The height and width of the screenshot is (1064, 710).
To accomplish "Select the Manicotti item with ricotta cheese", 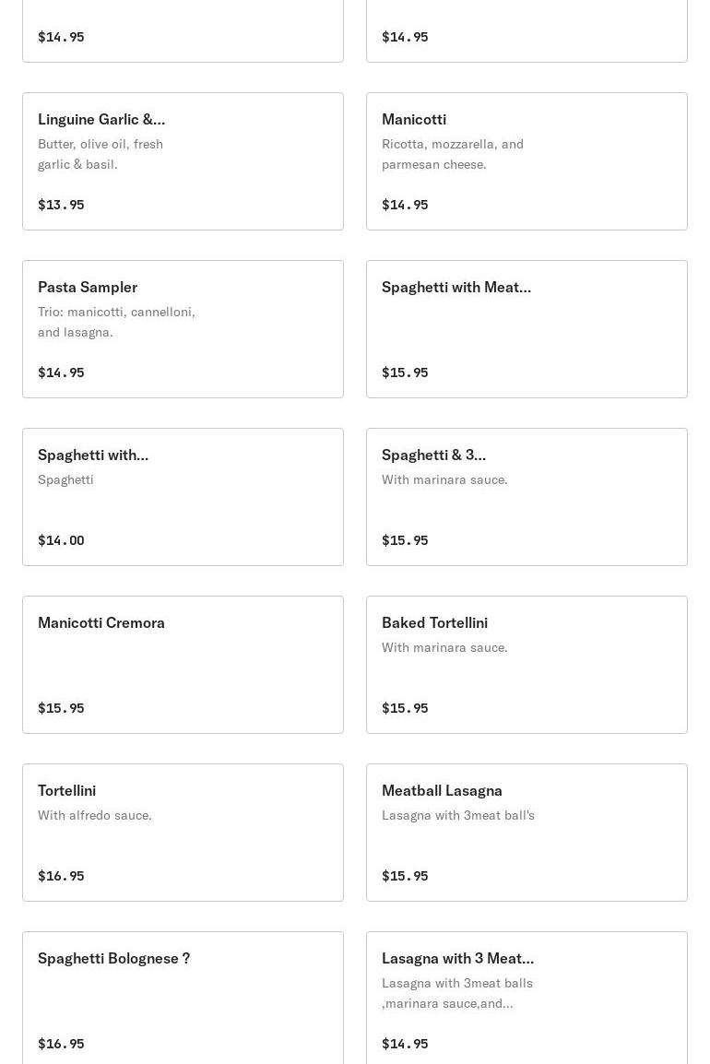I will coord(527,161).
